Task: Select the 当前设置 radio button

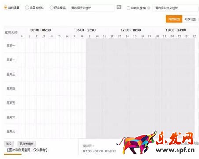Action: [5, 7]
